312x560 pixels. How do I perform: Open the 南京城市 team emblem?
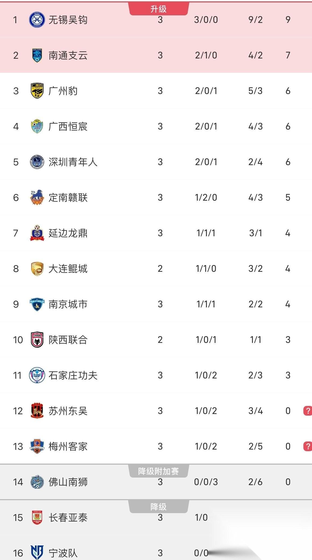click(37, 304)
